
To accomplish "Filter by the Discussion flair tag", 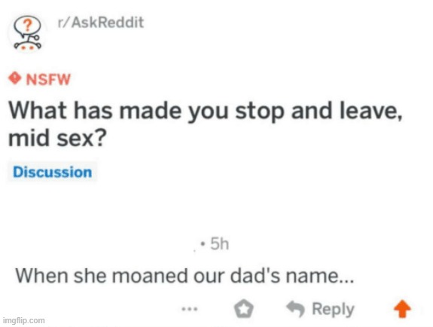I will [x=53, y=173].
